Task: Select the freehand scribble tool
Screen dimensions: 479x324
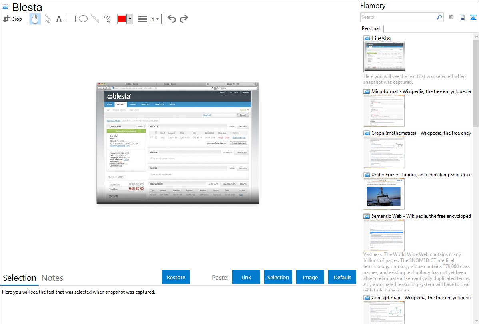Action: (x=107, y=19)
